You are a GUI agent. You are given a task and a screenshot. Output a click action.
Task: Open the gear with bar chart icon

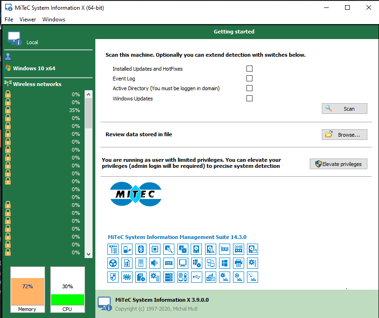tap(225, 277)
